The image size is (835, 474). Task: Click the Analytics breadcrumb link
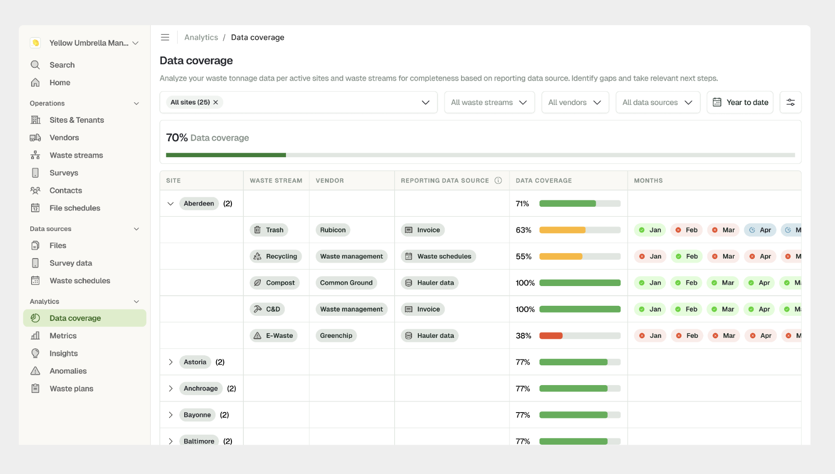201,38
